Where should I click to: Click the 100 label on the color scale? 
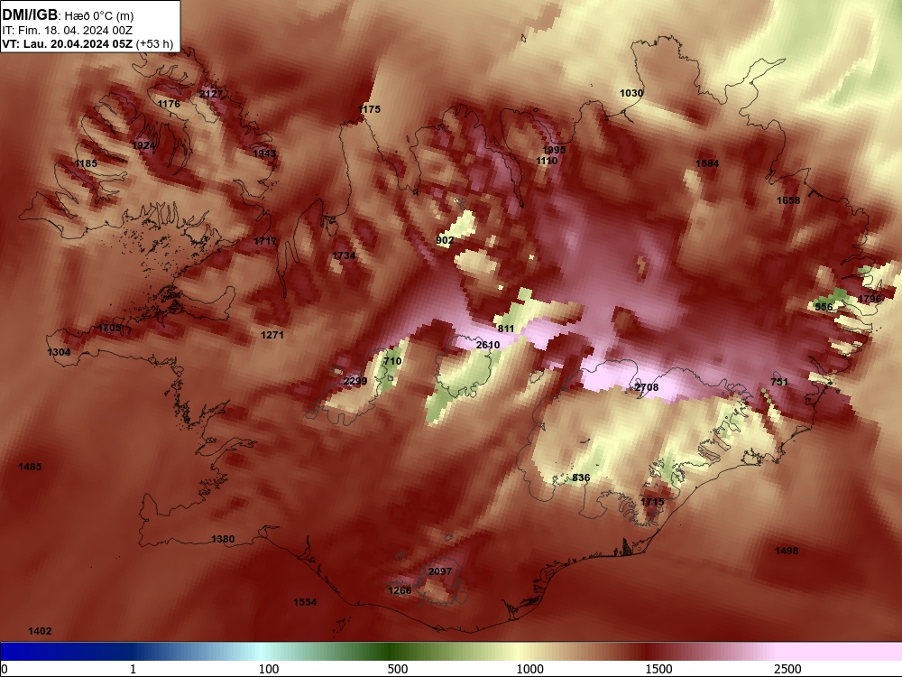point(269,669)
